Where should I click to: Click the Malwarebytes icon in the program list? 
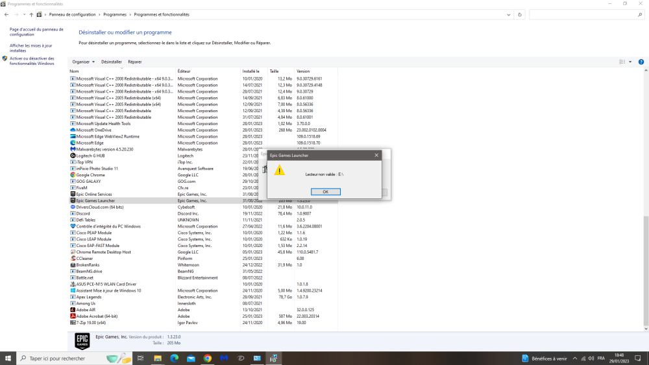coord(73,149)
